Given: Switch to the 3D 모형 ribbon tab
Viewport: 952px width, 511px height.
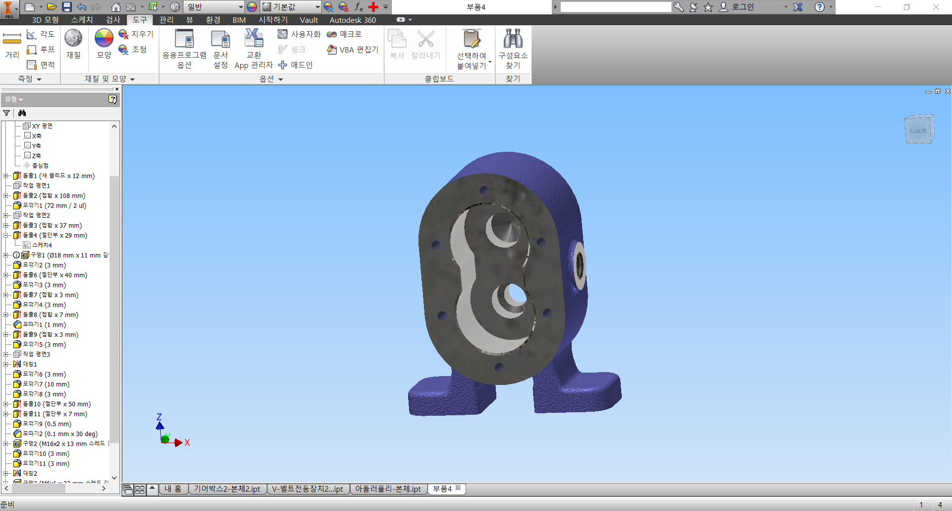Looking at the screenshot, I should 46,20.
